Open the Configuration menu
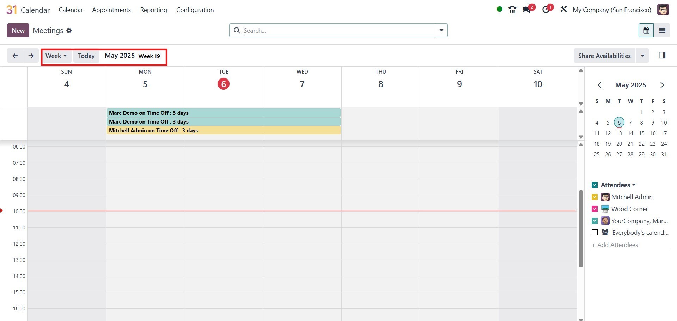The image size is (677, 321). pos(195,10)
